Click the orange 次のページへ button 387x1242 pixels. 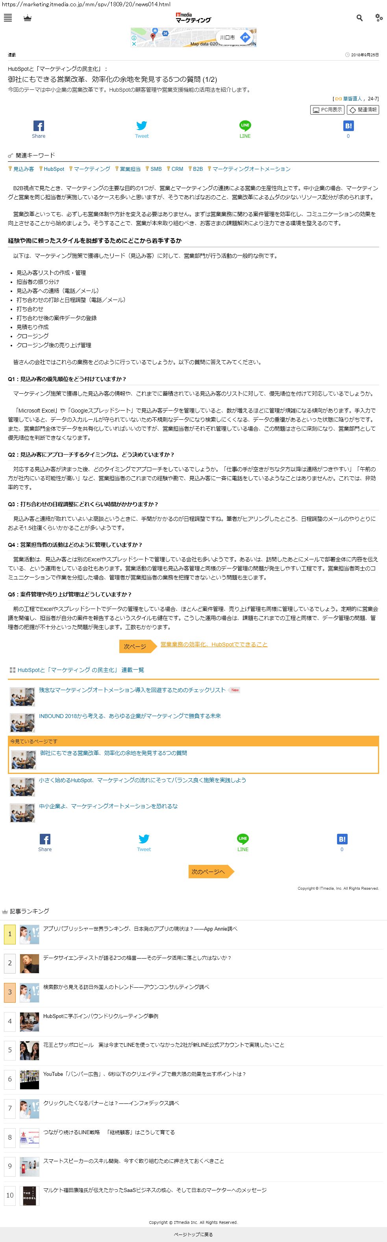[x=211, y=871]
